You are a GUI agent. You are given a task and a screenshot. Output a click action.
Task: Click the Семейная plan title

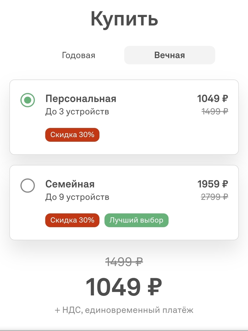[x=70, y=184]
